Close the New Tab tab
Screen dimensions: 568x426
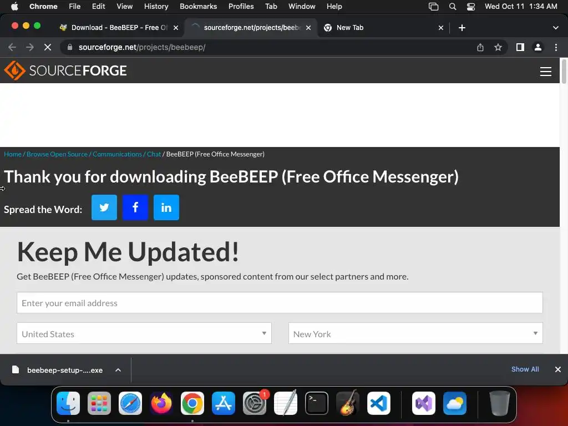point(441,28)
